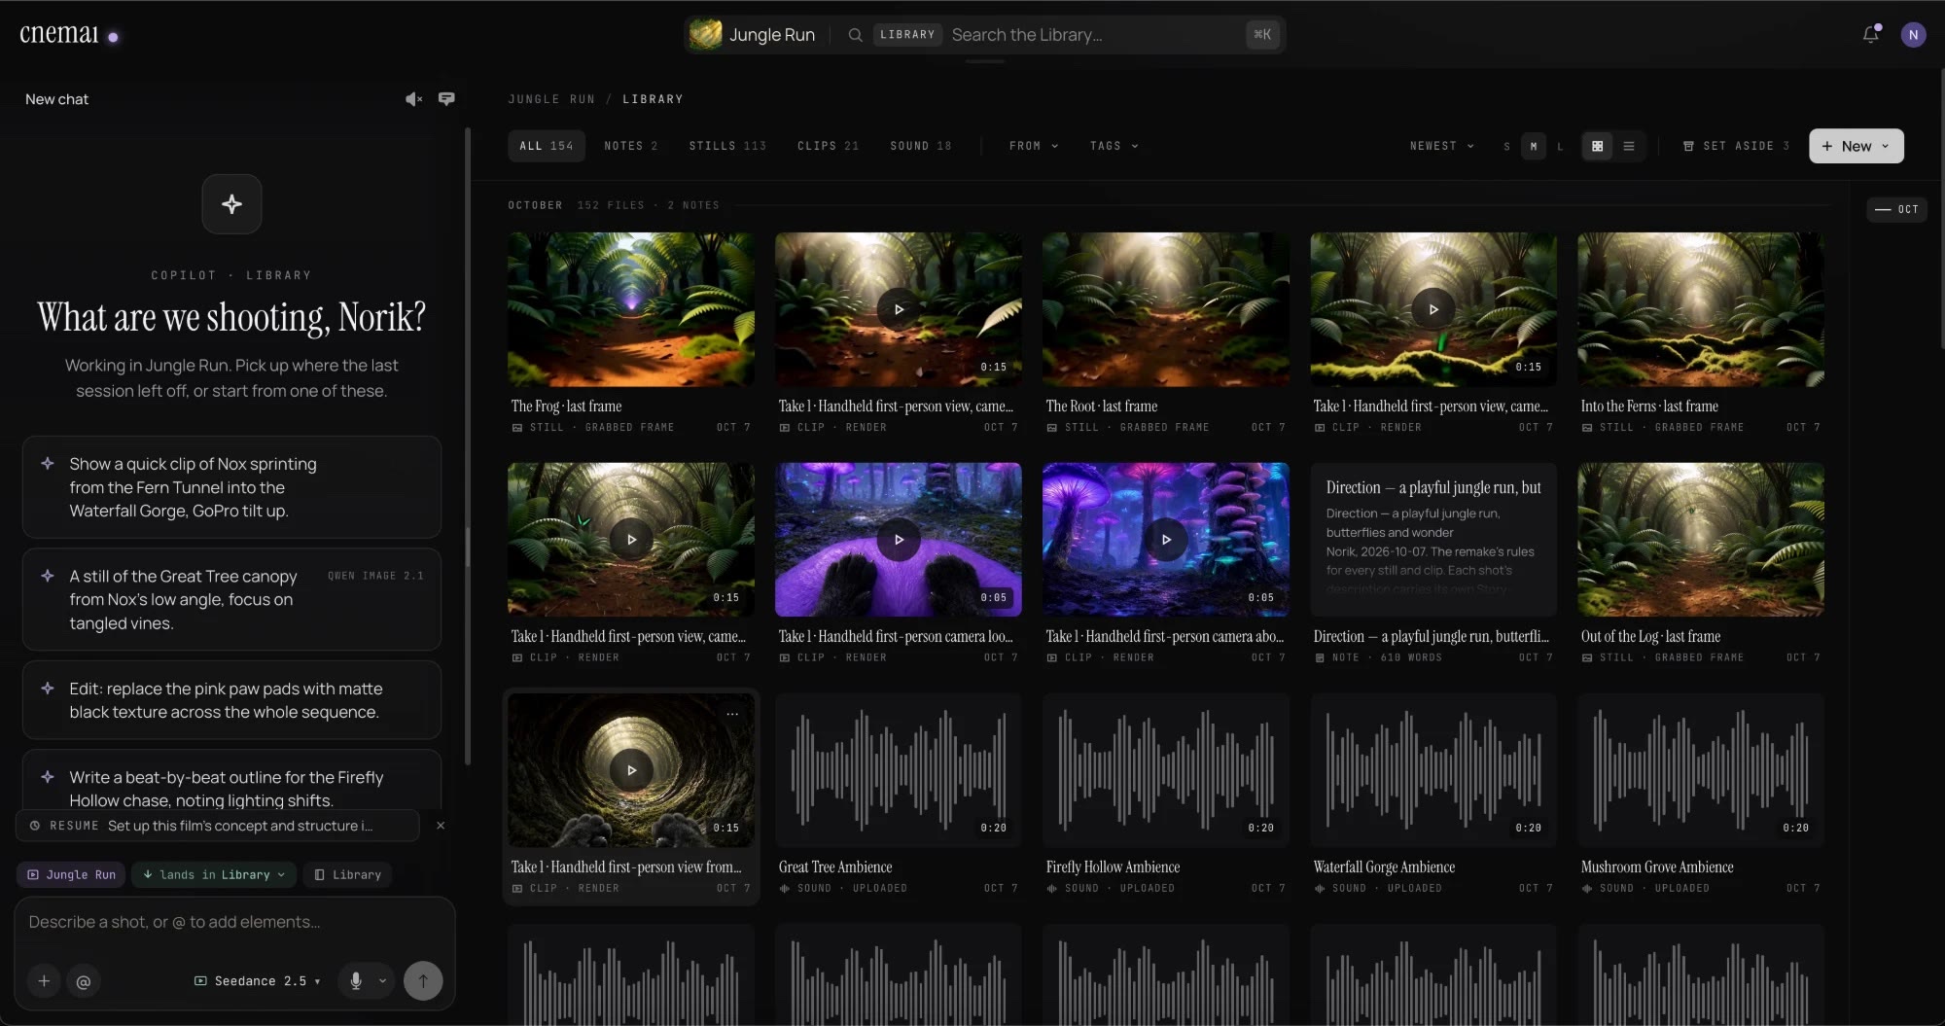Select the SOUND 18 filter tab
The width and height of the screenshot is (1945, 1026).
(x=920, y=146)
